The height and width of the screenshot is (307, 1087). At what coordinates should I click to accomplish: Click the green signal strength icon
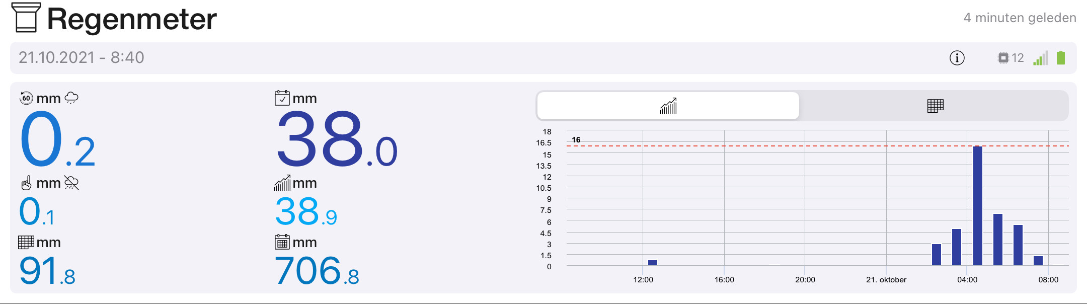point(1040,58)
